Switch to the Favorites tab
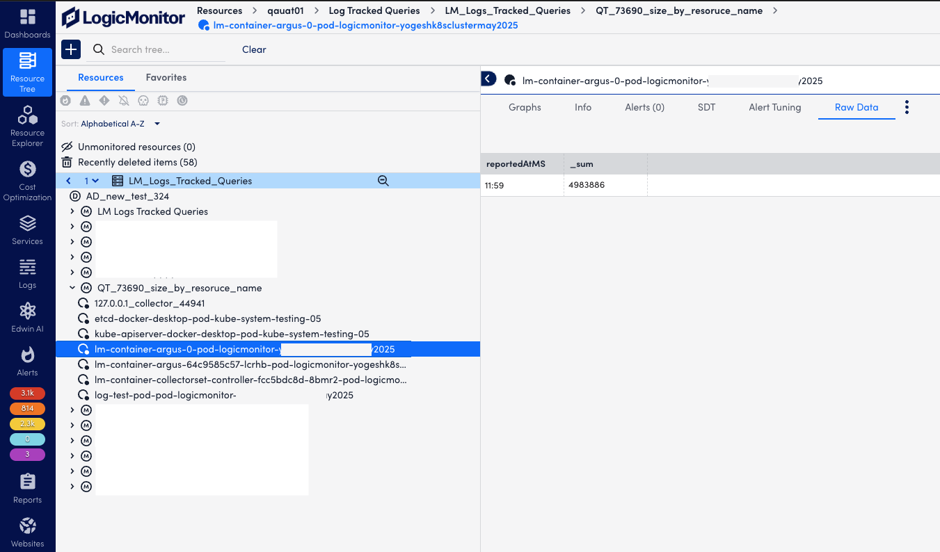The height and width of the screenshot is (552, 940). [x=166, y=77]
